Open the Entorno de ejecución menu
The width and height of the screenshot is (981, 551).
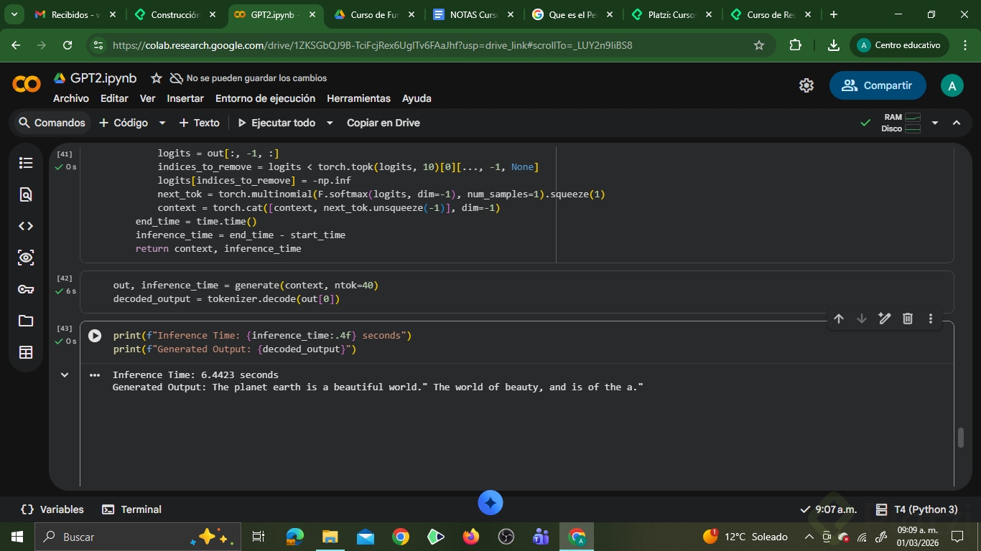265,98
